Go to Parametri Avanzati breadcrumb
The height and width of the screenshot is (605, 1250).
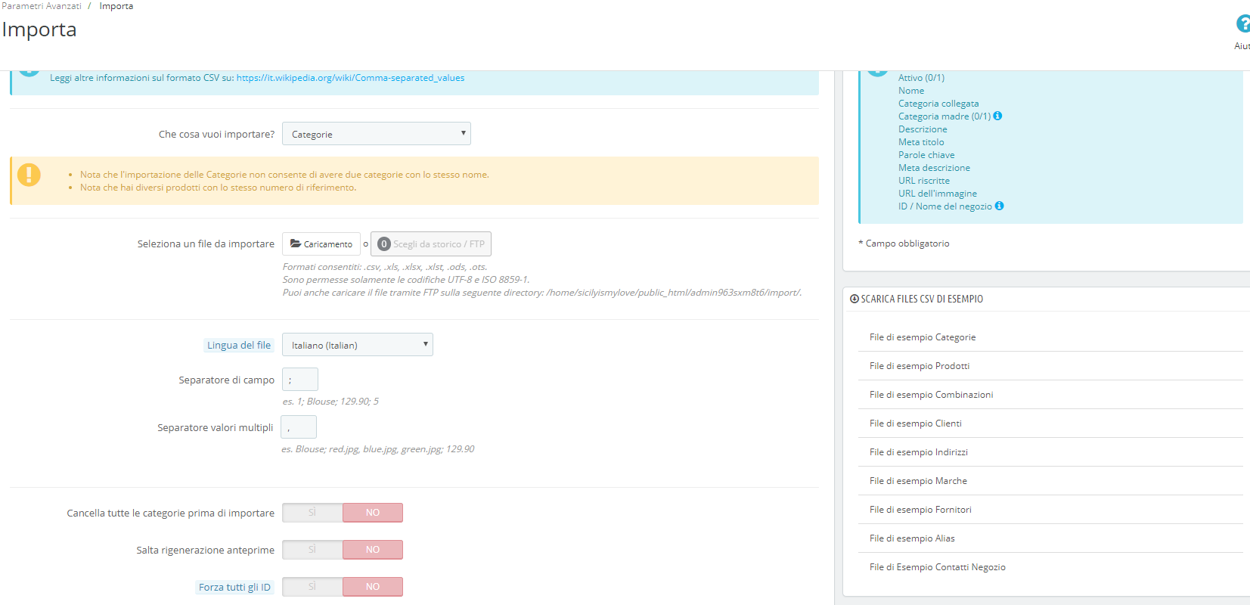click(x=42, y=6)
